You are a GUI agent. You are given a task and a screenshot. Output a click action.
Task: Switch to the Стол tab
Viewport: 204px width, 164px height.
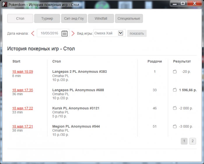click(x=20, y=18)
